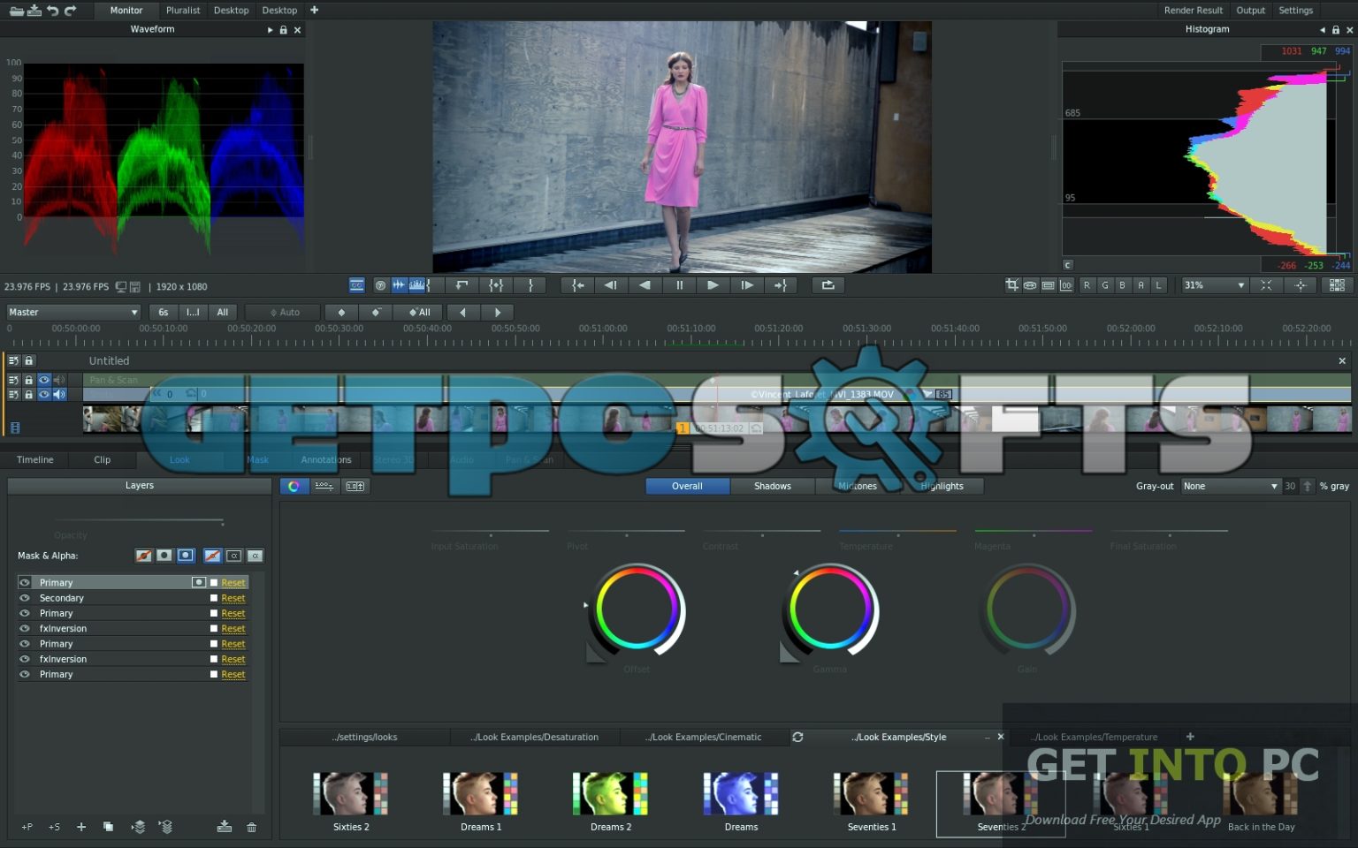This screenshot has width=1358, height=848.
Task: Click the Redo arrow icon
Action: pos(71,10)
